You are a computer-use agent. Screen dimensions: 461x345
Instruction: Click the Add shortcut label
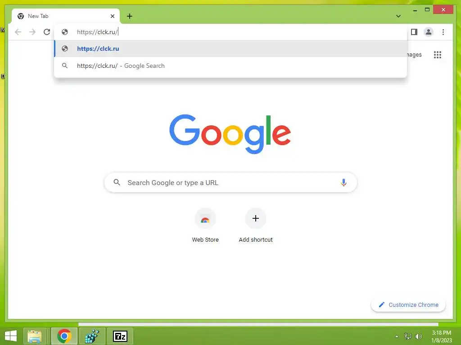pyautogui.click(x=256, y=240)
